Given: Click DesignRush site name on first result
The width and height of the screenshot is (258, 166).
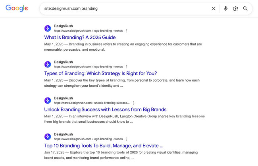Looking at the screenshot, I should [x=64, y=26].
